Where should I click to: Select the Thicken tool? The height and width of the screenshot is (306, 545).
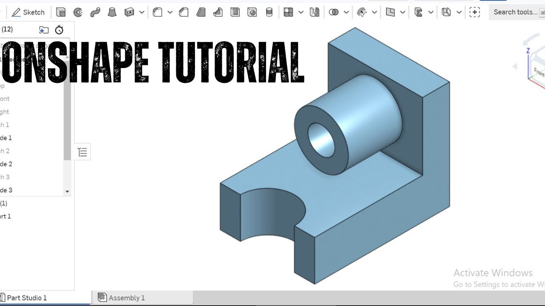(129, 12)
